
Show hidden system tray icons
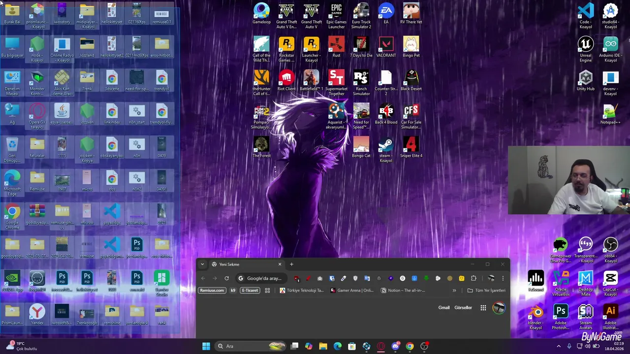click(558, 346)
